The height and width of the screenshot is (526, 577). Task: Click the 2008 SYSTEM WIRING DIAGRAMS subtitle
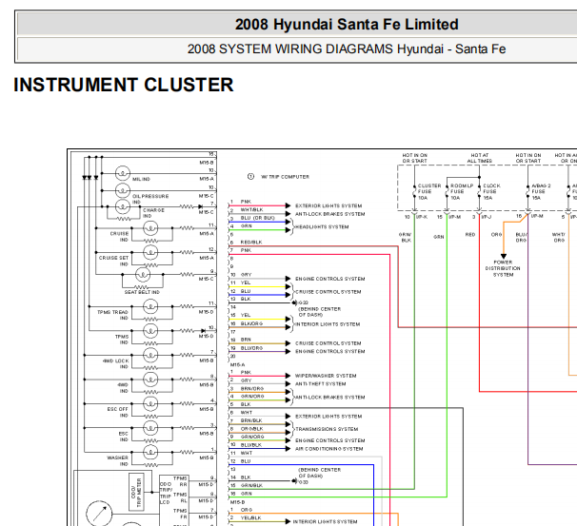(x=347, y=49)
